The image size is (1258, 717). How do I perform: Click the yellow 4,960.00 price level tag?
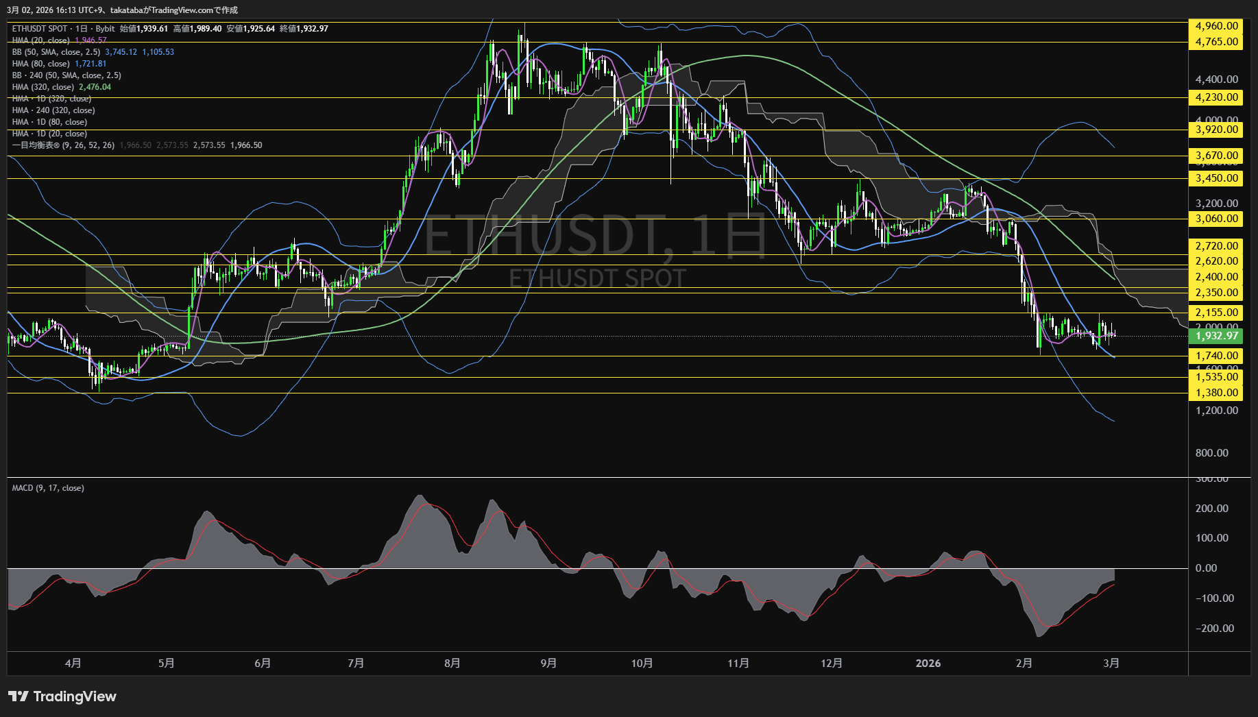coord(1216,26)
